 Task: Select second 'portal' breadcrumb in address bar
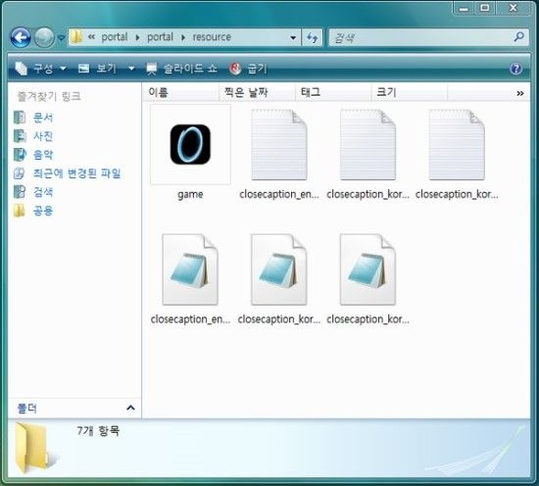point(160,37)
